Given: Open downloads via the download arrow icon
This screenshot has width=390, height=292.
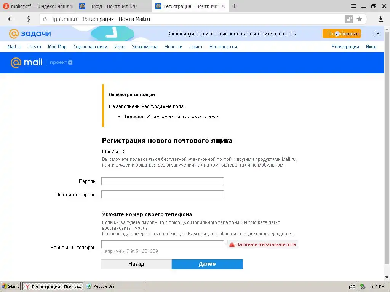Looking at the screenshot, I should [x=381, y=19].
